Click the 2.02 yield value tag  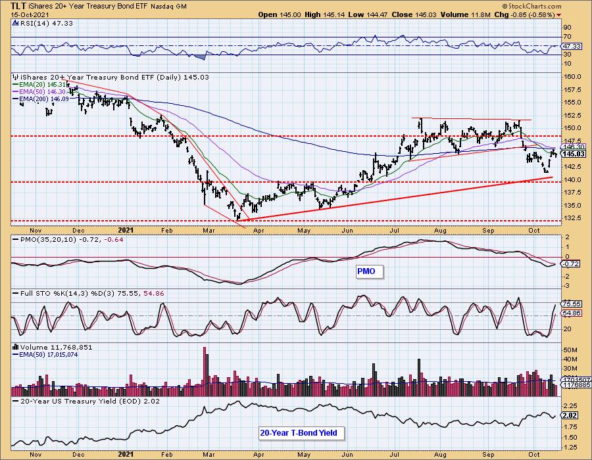coord(570,415)
